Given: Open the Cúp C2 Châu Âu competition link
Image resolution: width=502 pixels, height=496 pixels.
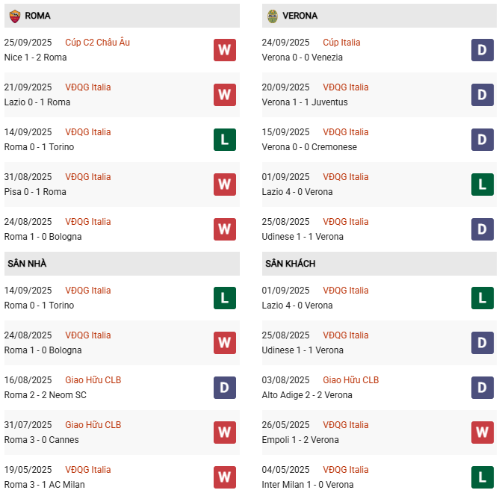Looking at the screenshot, I should pos(97,43).
